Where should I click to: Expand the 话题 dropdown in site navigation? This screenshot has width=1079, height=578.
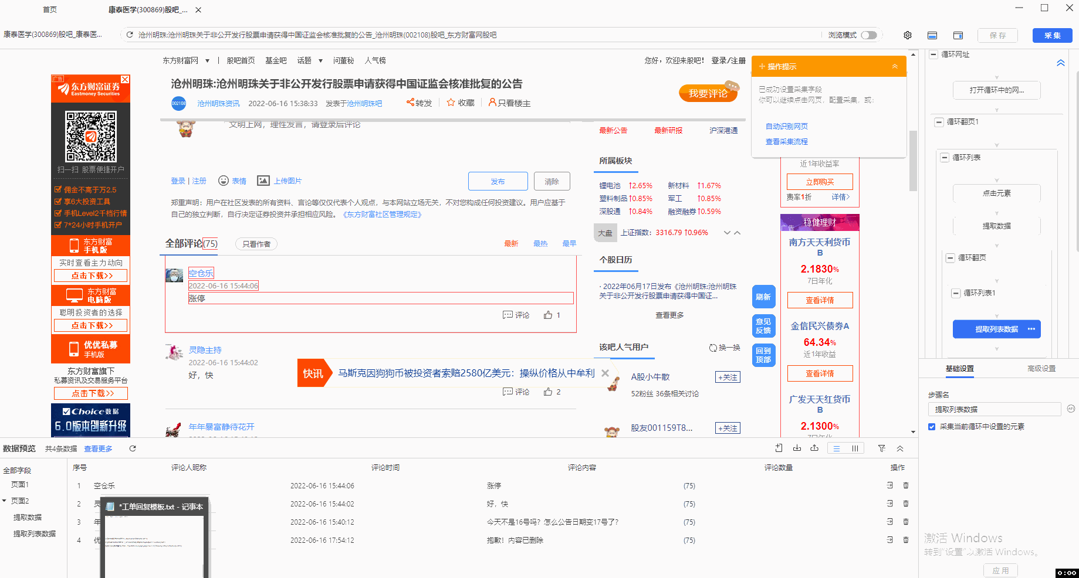320,60
